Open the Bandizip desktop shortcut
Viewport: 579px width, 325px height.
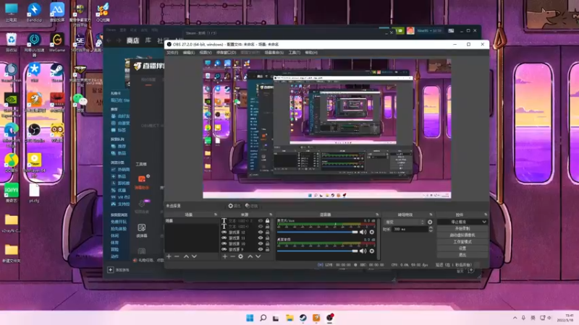coord(34,12)
